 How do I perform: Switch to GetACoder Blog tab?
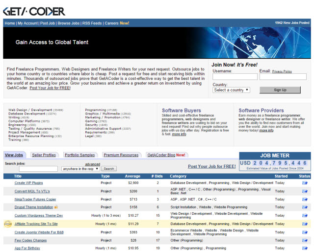[161, 155]
